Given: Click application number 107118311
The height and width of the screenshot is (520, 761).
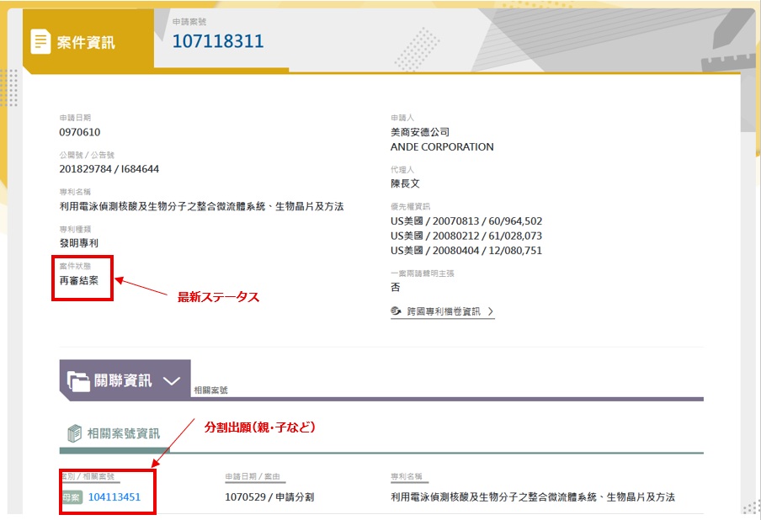Looking at the screenshot, I should [x=218, y=41].
